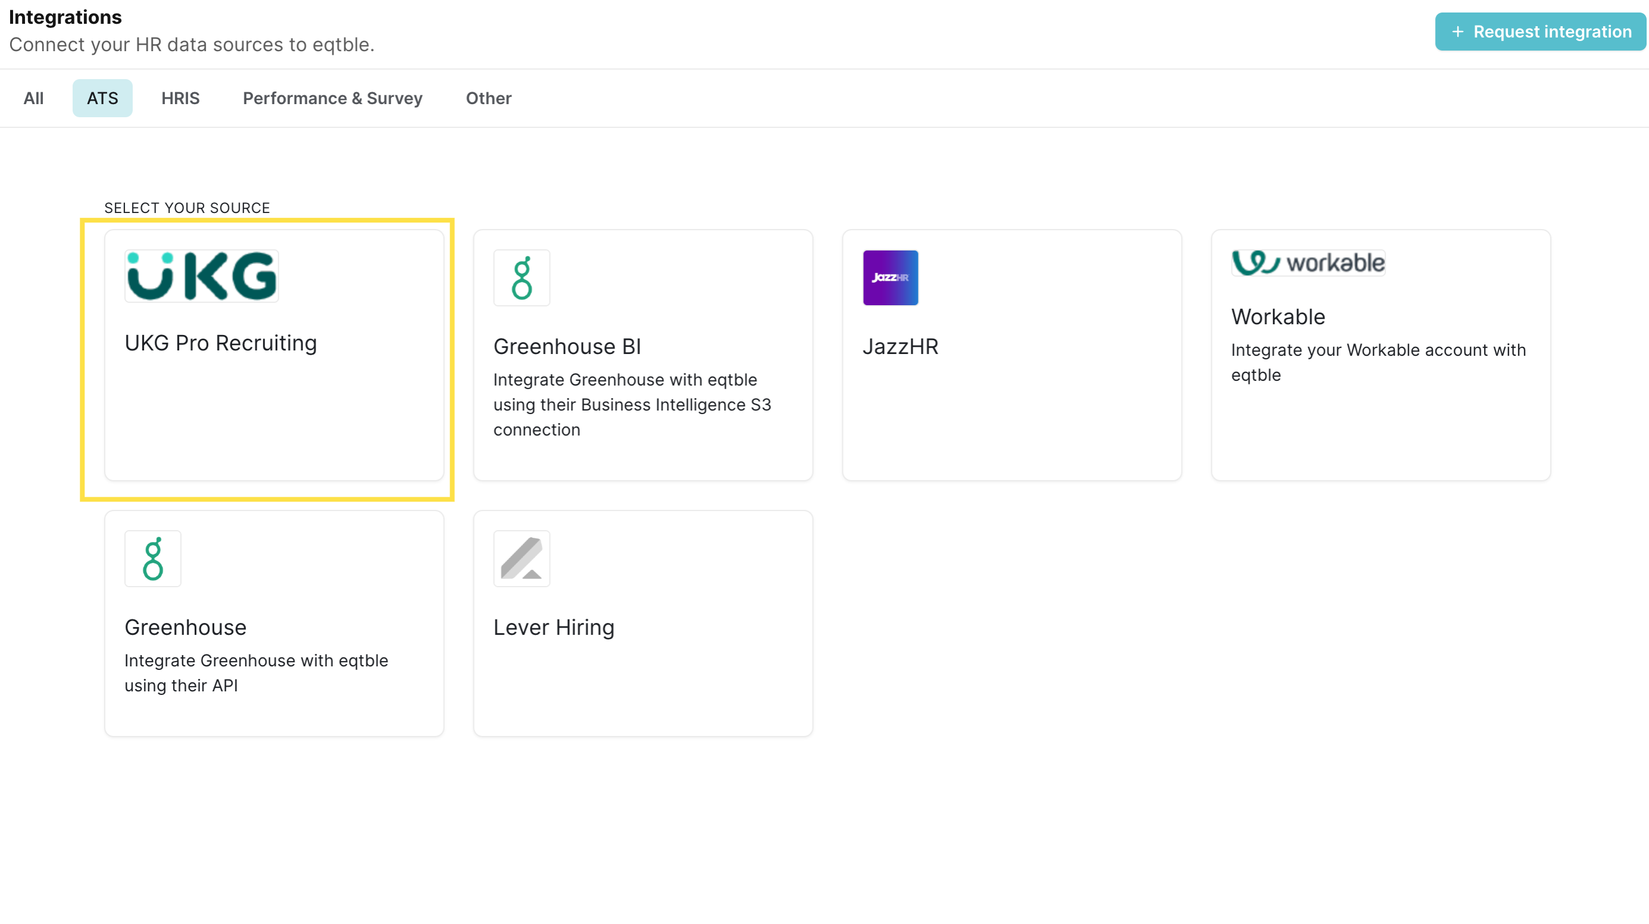1649x924 pixels.
Task: Click the Workable card title text
Action: click(1278, 317)
